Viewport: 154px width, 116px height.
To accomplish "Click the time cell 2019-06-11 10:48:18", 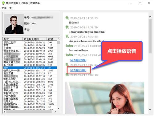I will point(34,59).
